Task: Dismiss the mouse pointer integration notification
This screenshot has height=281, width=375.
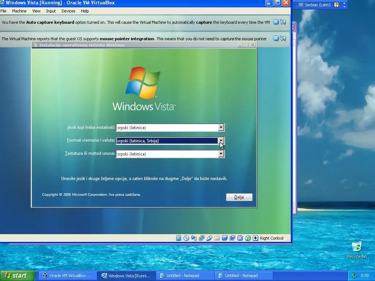Action: point(276,38)
